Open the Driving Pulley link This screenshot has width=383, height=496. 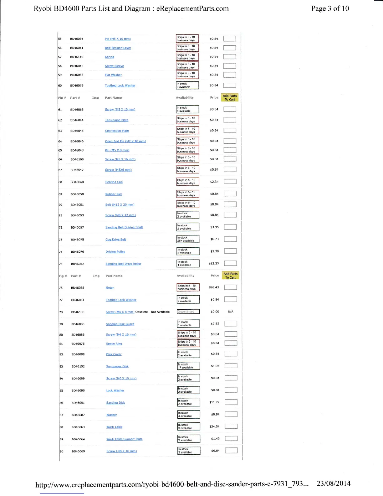point(115,252)
